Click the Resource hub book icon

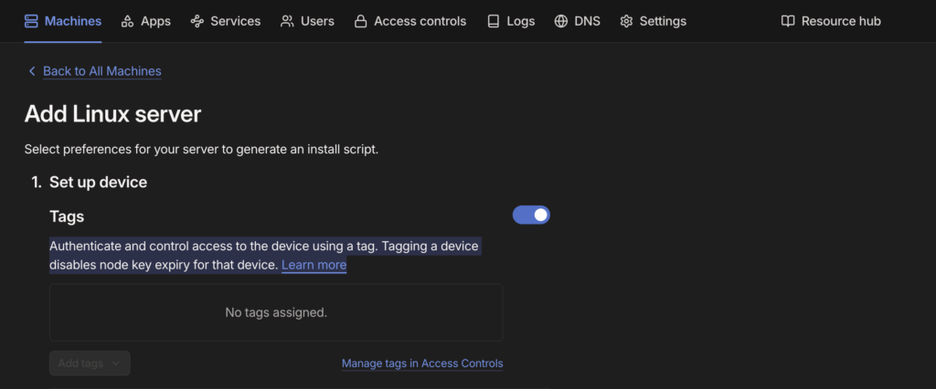(x=788, y=21)
